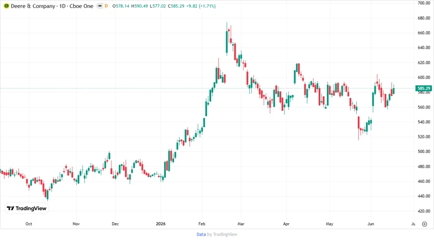
Task: Click the 585.29 current price label
Action: pyautogui.click(x=424, y=89)
